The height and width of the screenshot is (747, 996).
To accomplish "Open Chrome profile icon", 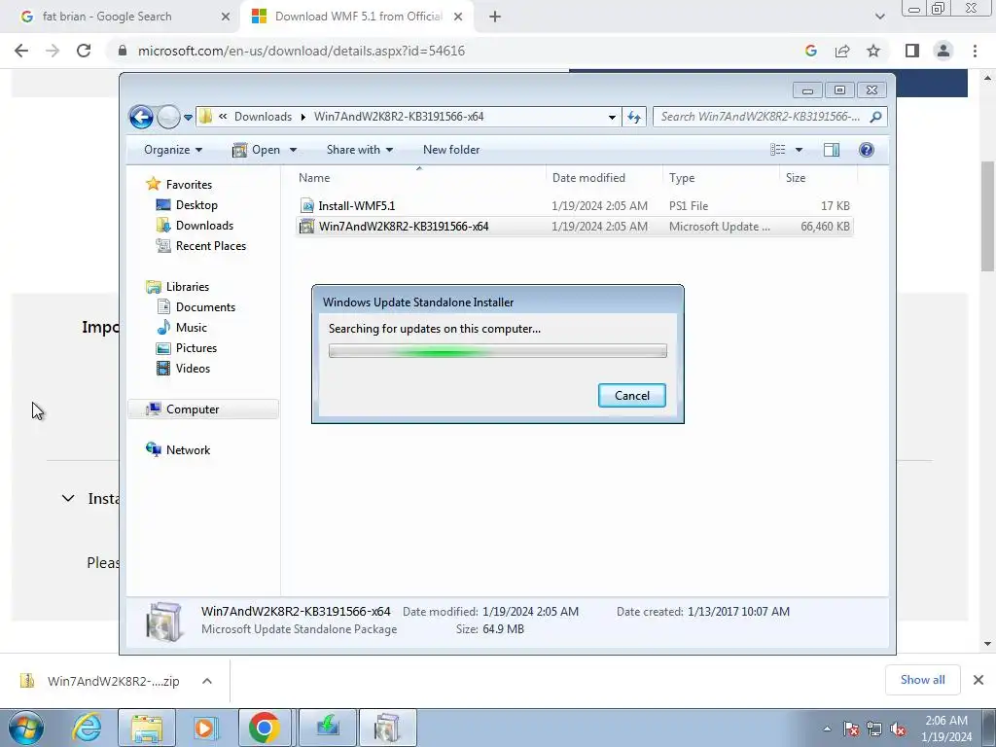I will point(943,51).
